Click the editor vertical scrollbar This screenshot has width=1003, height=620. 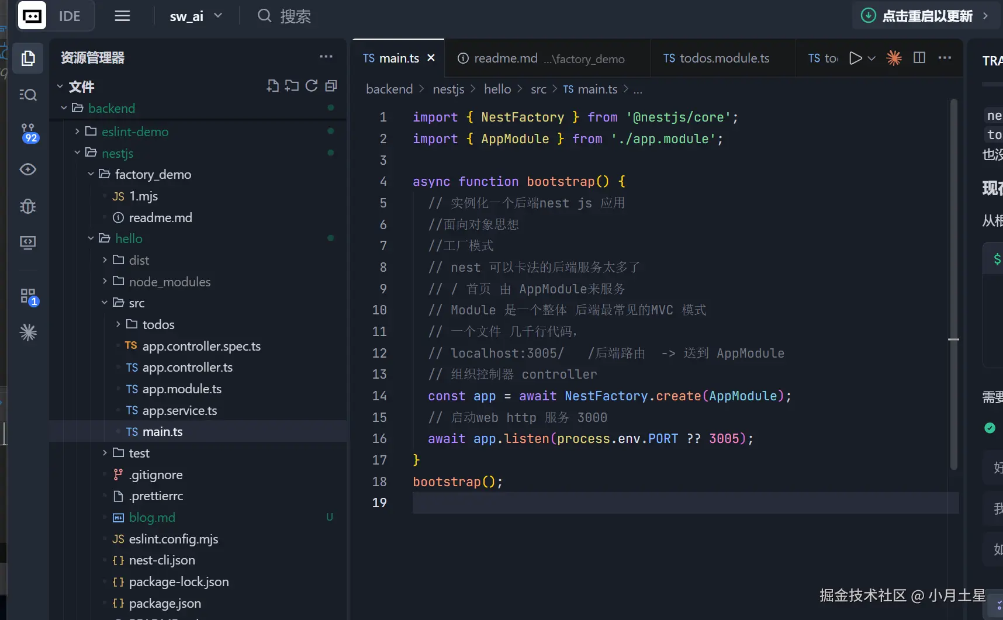point(954,284)
